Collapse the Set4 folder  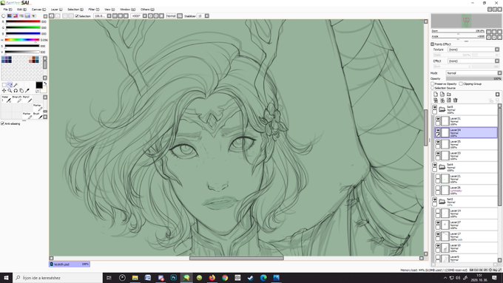(x=442, y=167)
